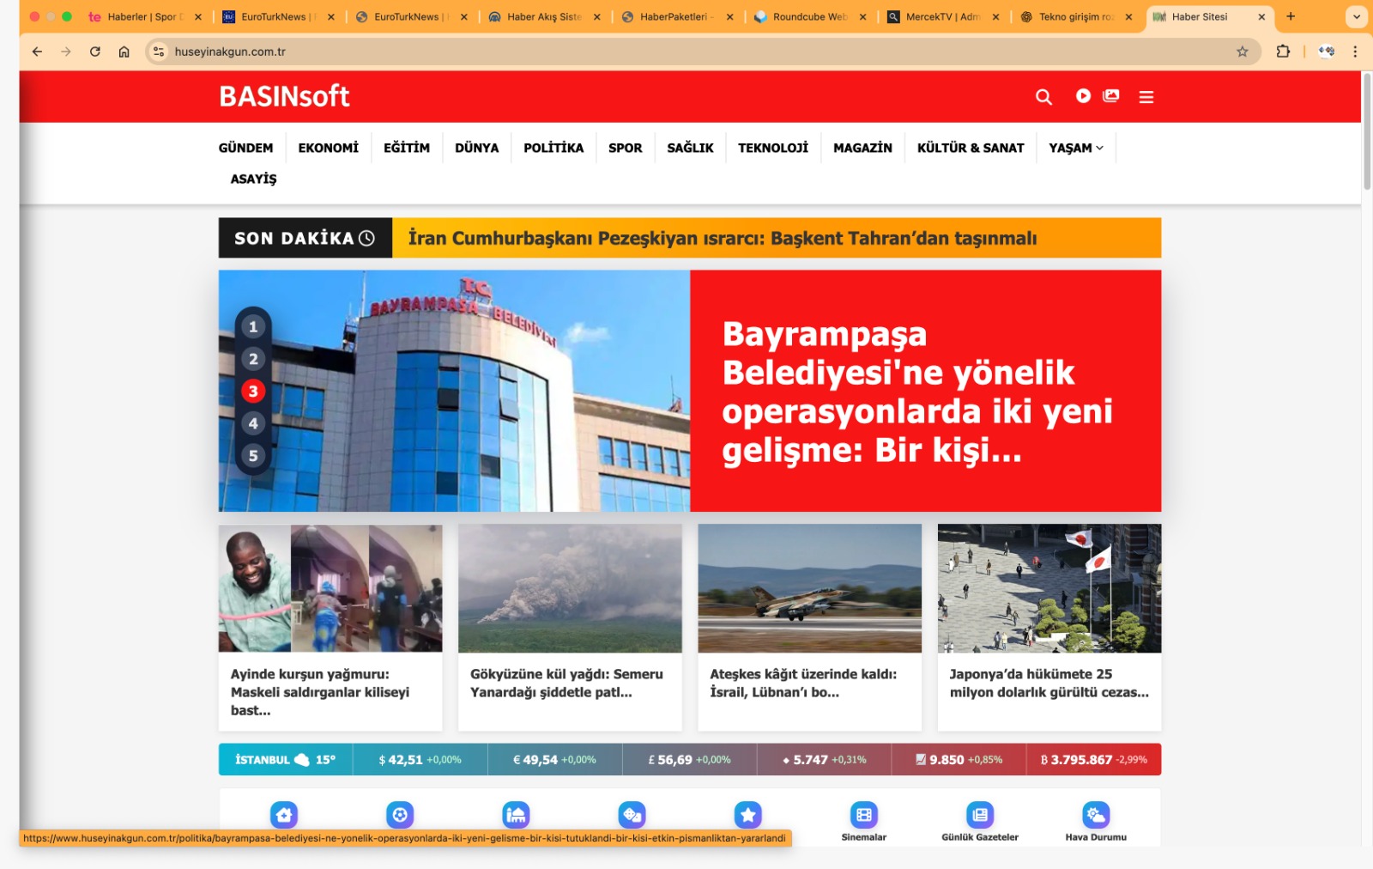Select the mosque prayer times icon
Image resolution: width=1373 pixels, height=869 pixels.
[516, 814]
